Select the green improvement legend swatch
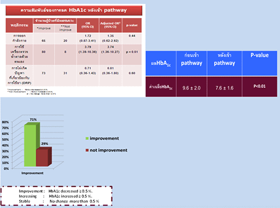Screen dimensions: 280x208 click(x=87, y=138)
